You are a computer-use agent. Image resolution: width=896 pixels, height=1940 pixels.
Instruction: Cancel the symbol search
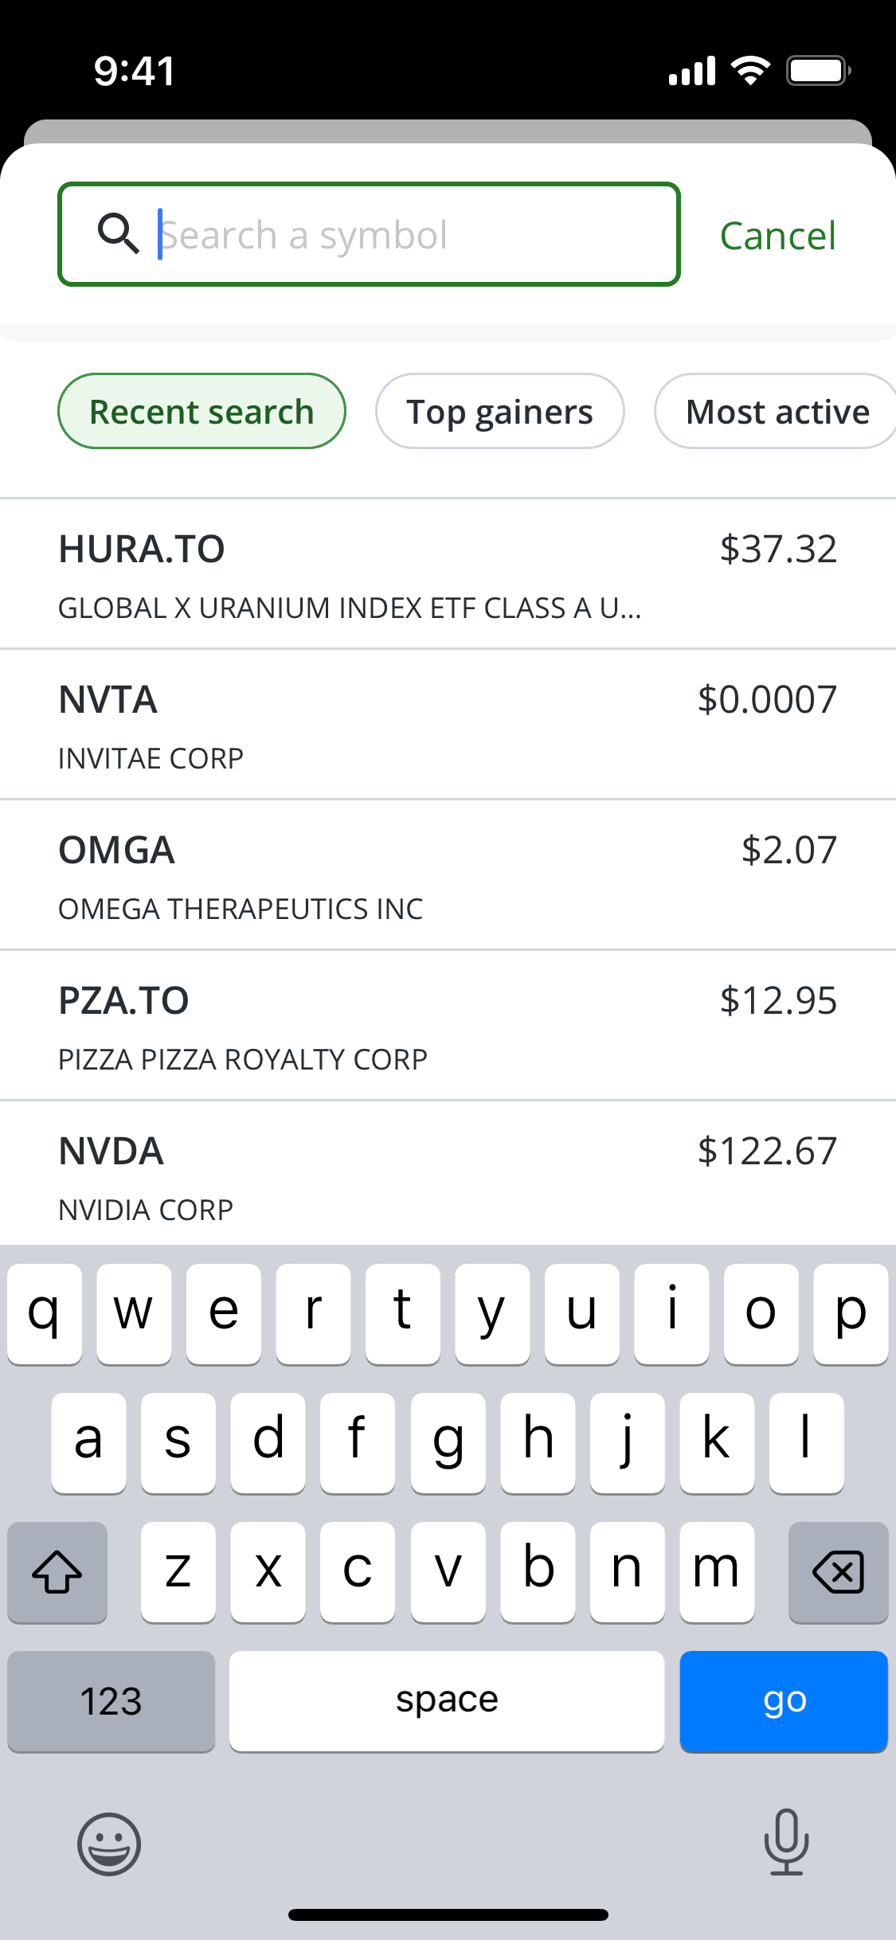(x=777, y=236)
